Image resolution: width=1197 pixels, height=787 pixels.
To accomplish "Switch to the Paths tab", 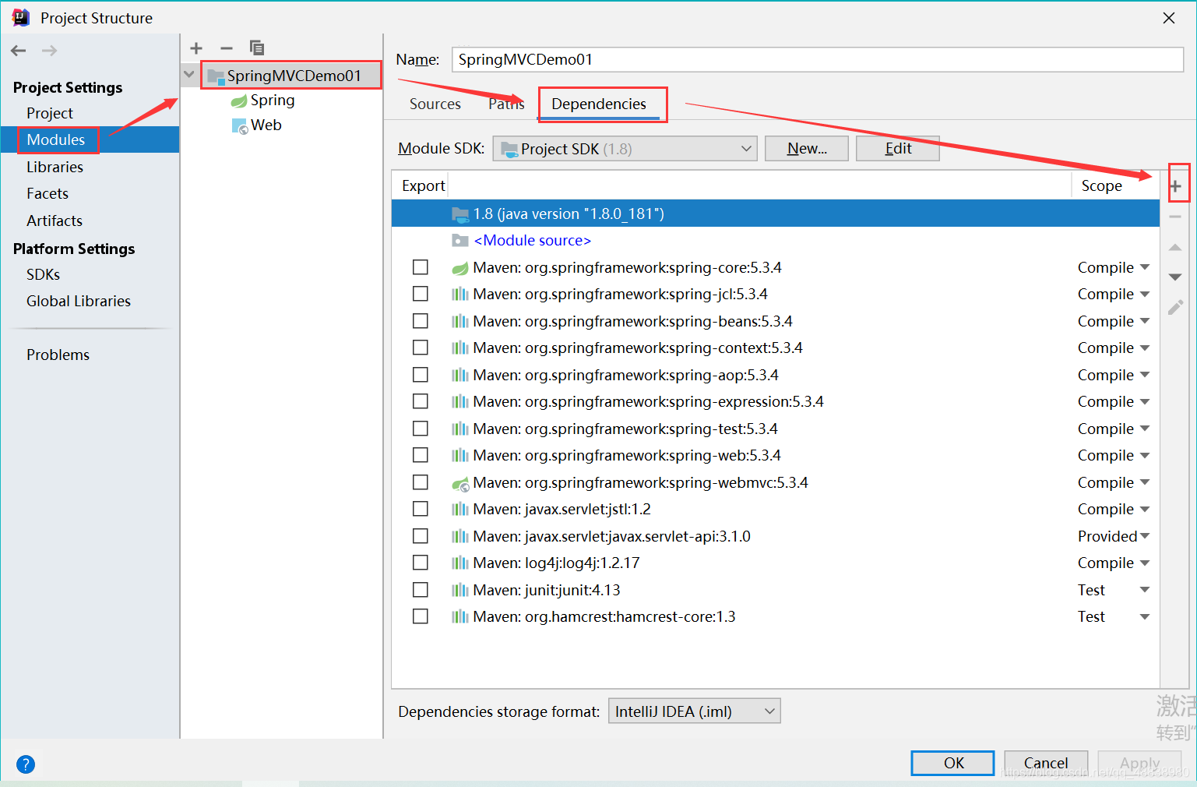I will pyautogui.click(x=506, y=104).
